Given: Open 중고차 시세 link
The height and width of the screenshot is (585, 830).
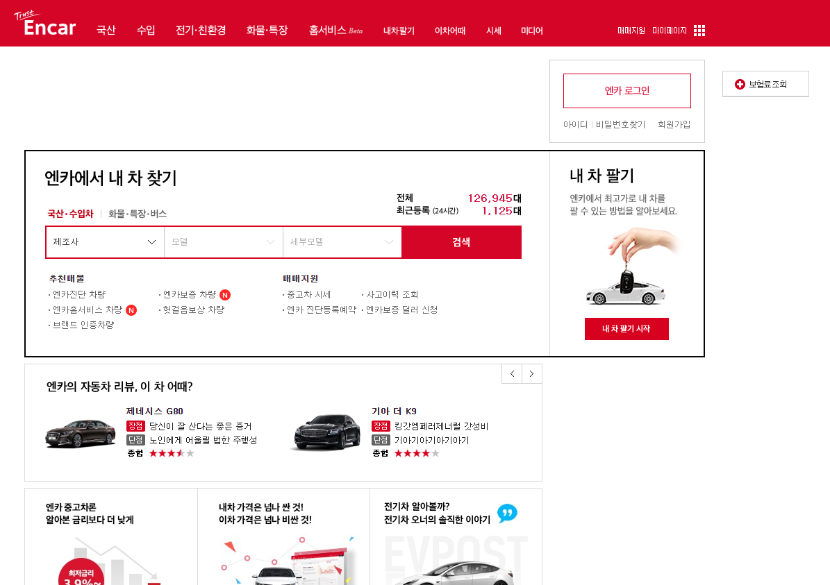Looking at the screenshot, I should click(308, 295).
